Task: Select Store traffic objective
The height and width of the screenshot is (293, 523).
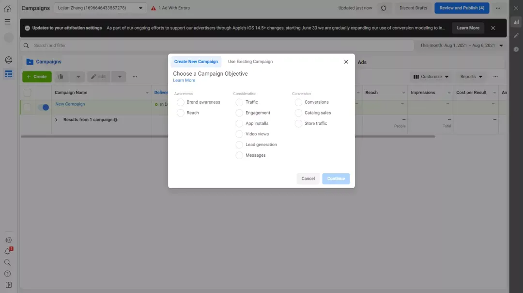Action: (298, 124)
